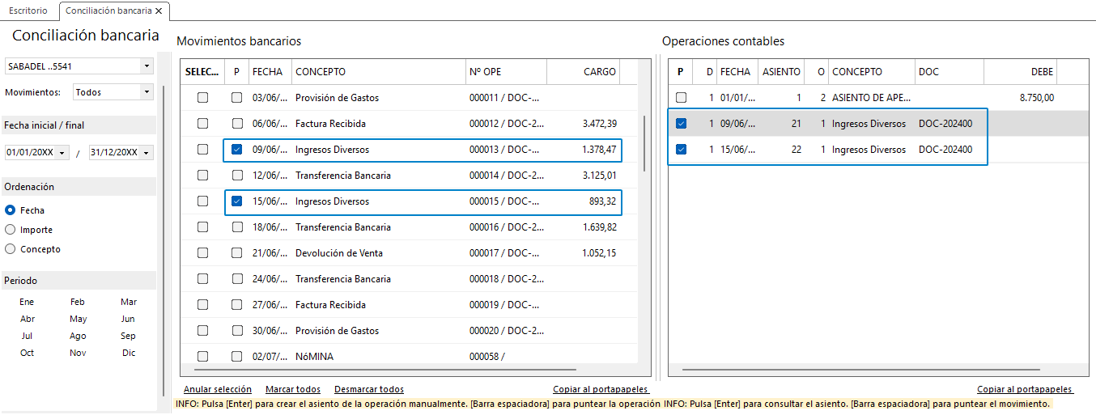The image size is (1096, 415).
Task: Click the Marcar todos link
Action: point(293,389)
